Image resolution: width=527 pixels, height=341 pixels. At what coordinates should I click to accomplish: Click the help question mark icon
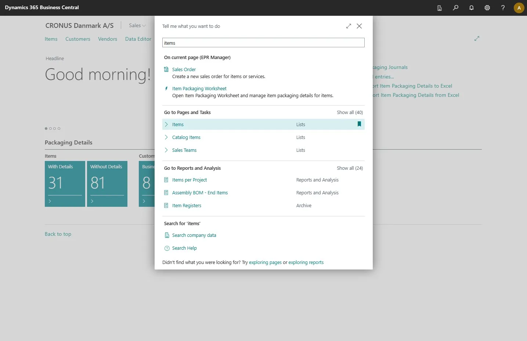click(x=503, y=8)
